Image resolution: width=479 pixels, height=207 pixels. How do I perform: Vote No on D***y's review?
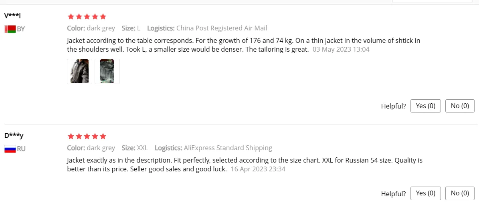(x=460, y=193)
